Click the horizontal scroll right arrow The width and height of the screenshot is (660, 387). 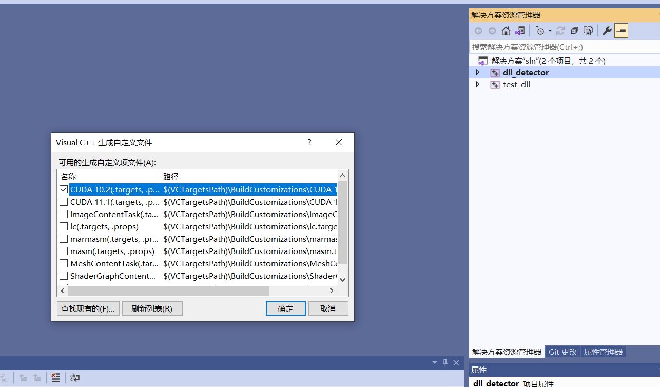(x=332, y=291)
